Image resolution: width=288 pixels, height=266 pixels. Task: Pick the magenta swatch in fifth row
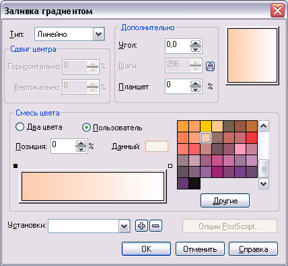[217, 172]
